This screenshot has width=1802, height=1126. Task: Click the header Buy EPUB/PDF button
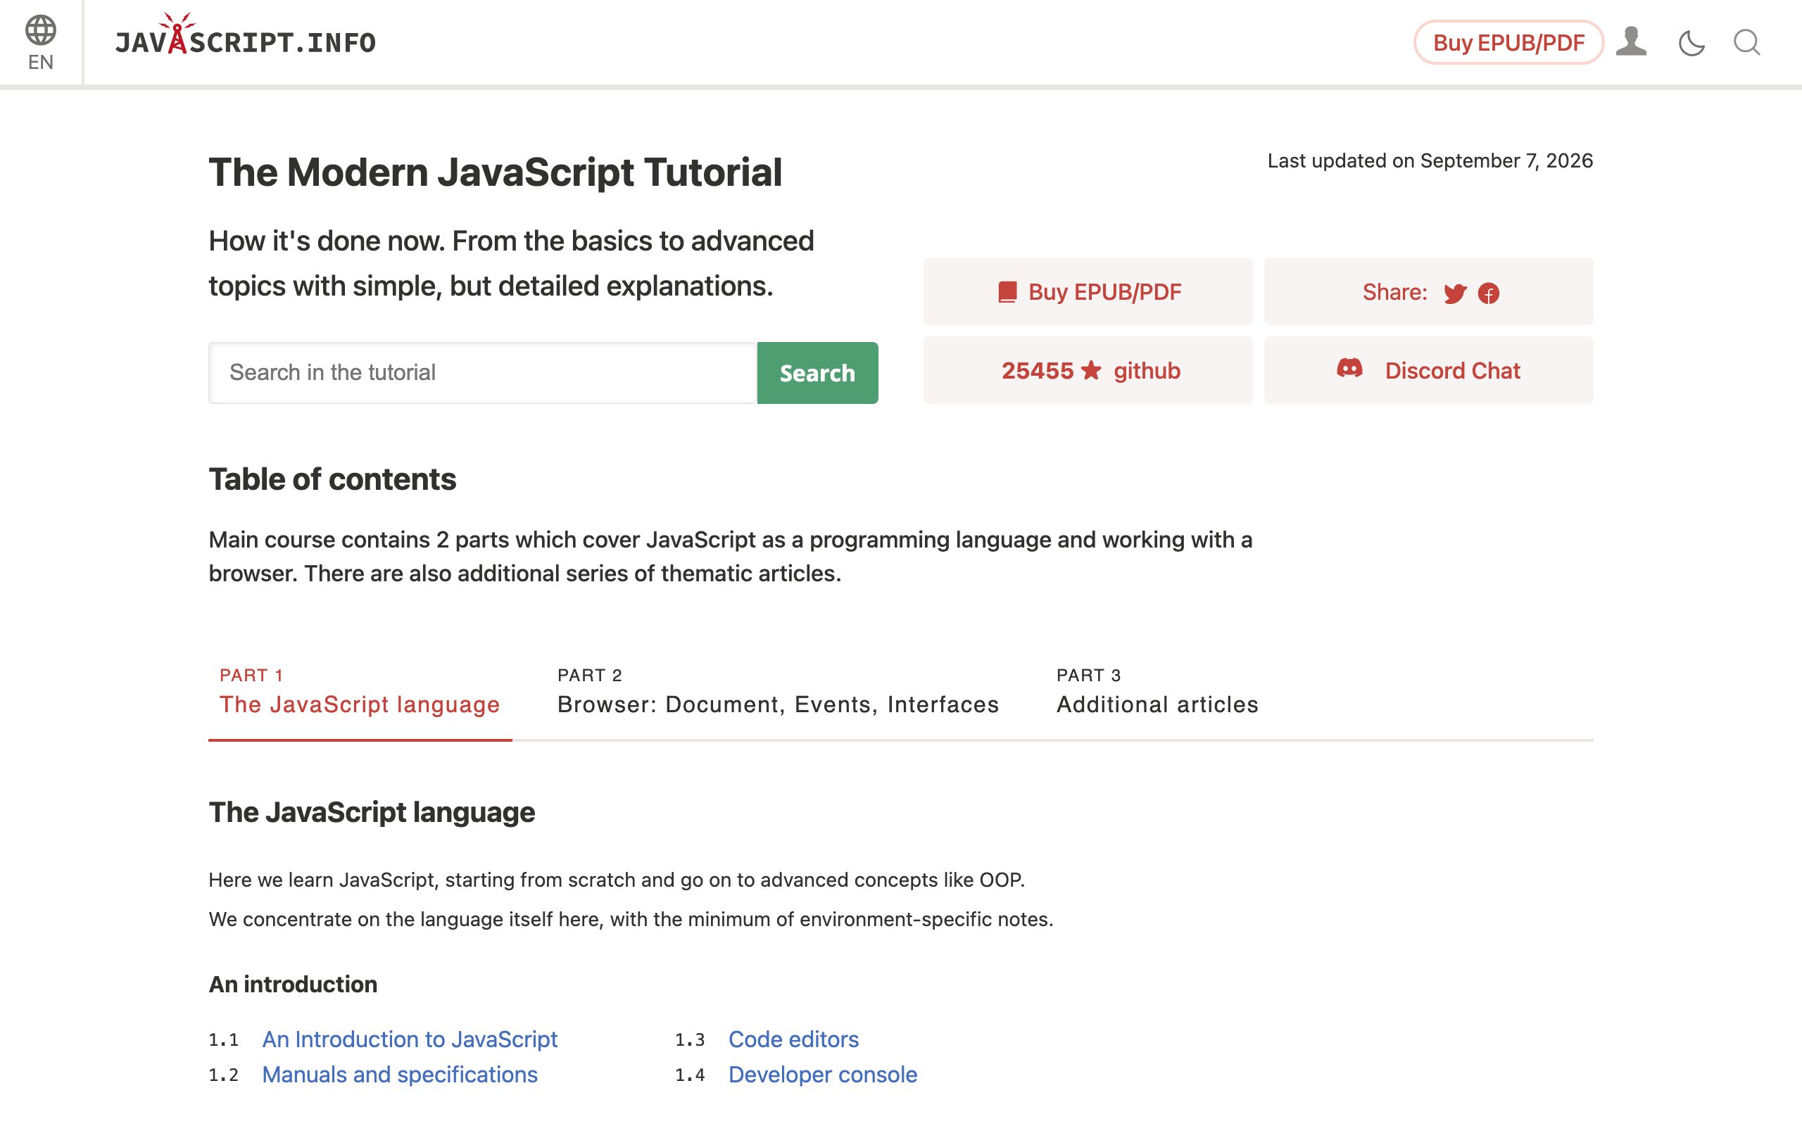pos(1508,42)
